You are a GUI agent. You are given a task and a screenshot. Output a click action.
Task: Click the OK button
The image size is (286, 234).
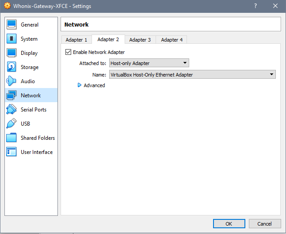tap(229, 224)
